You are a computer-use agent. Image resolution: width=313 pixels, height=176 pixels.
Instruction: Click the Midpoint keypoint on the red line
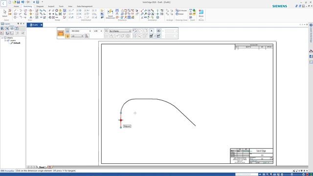(x=121, y=120)
